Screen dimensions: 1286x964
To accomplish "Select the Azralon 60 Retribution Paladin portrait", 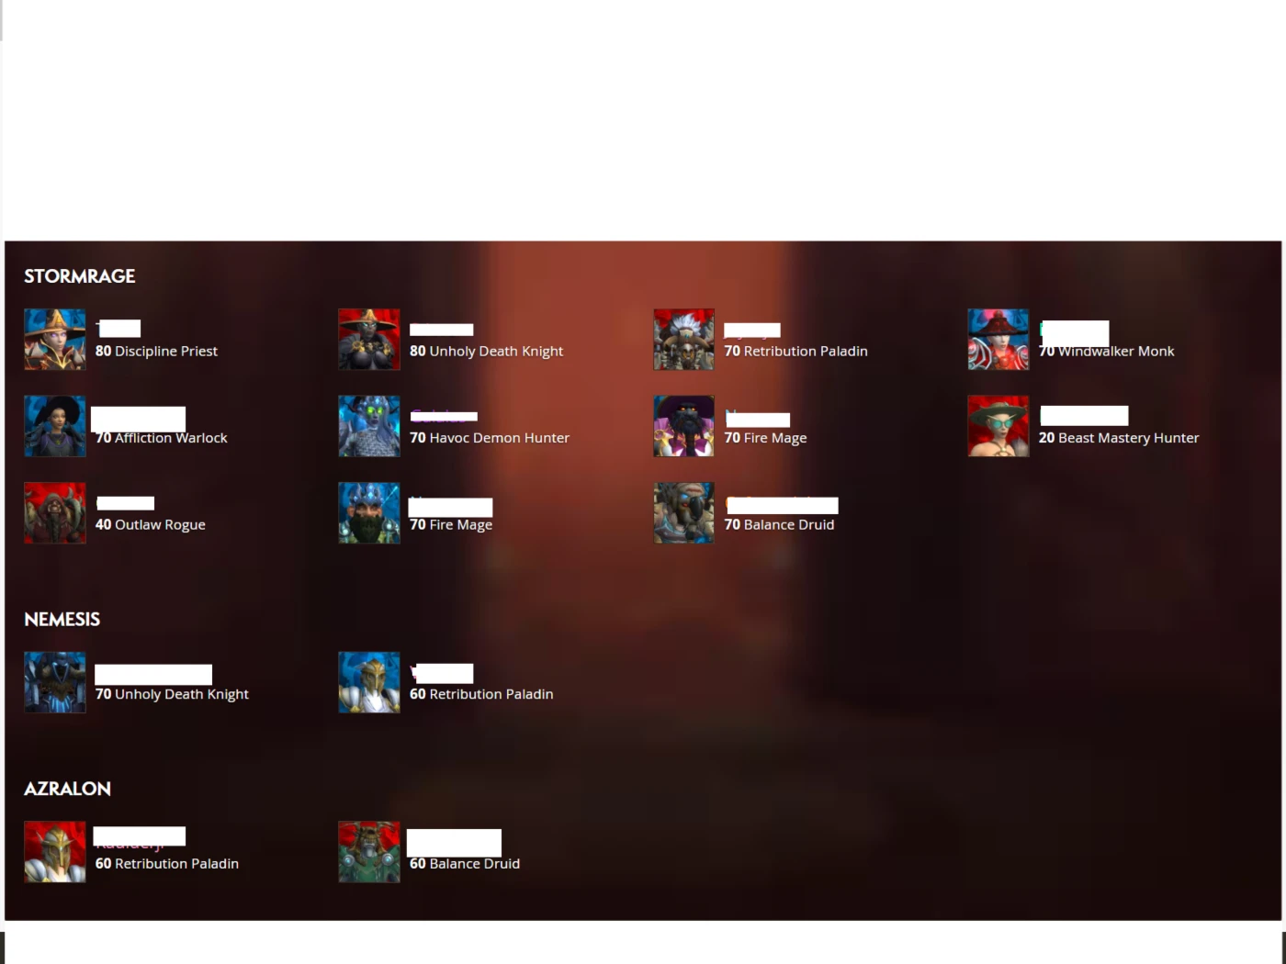I will click(x=55, y=852).
